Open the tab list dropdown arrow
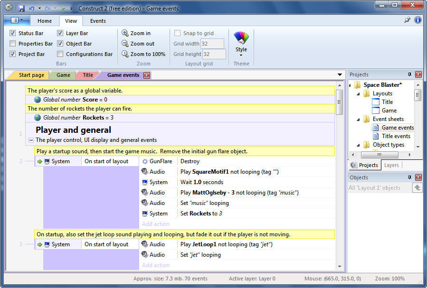The height and width of the screenshot is (288, 427). pos(340,74)
